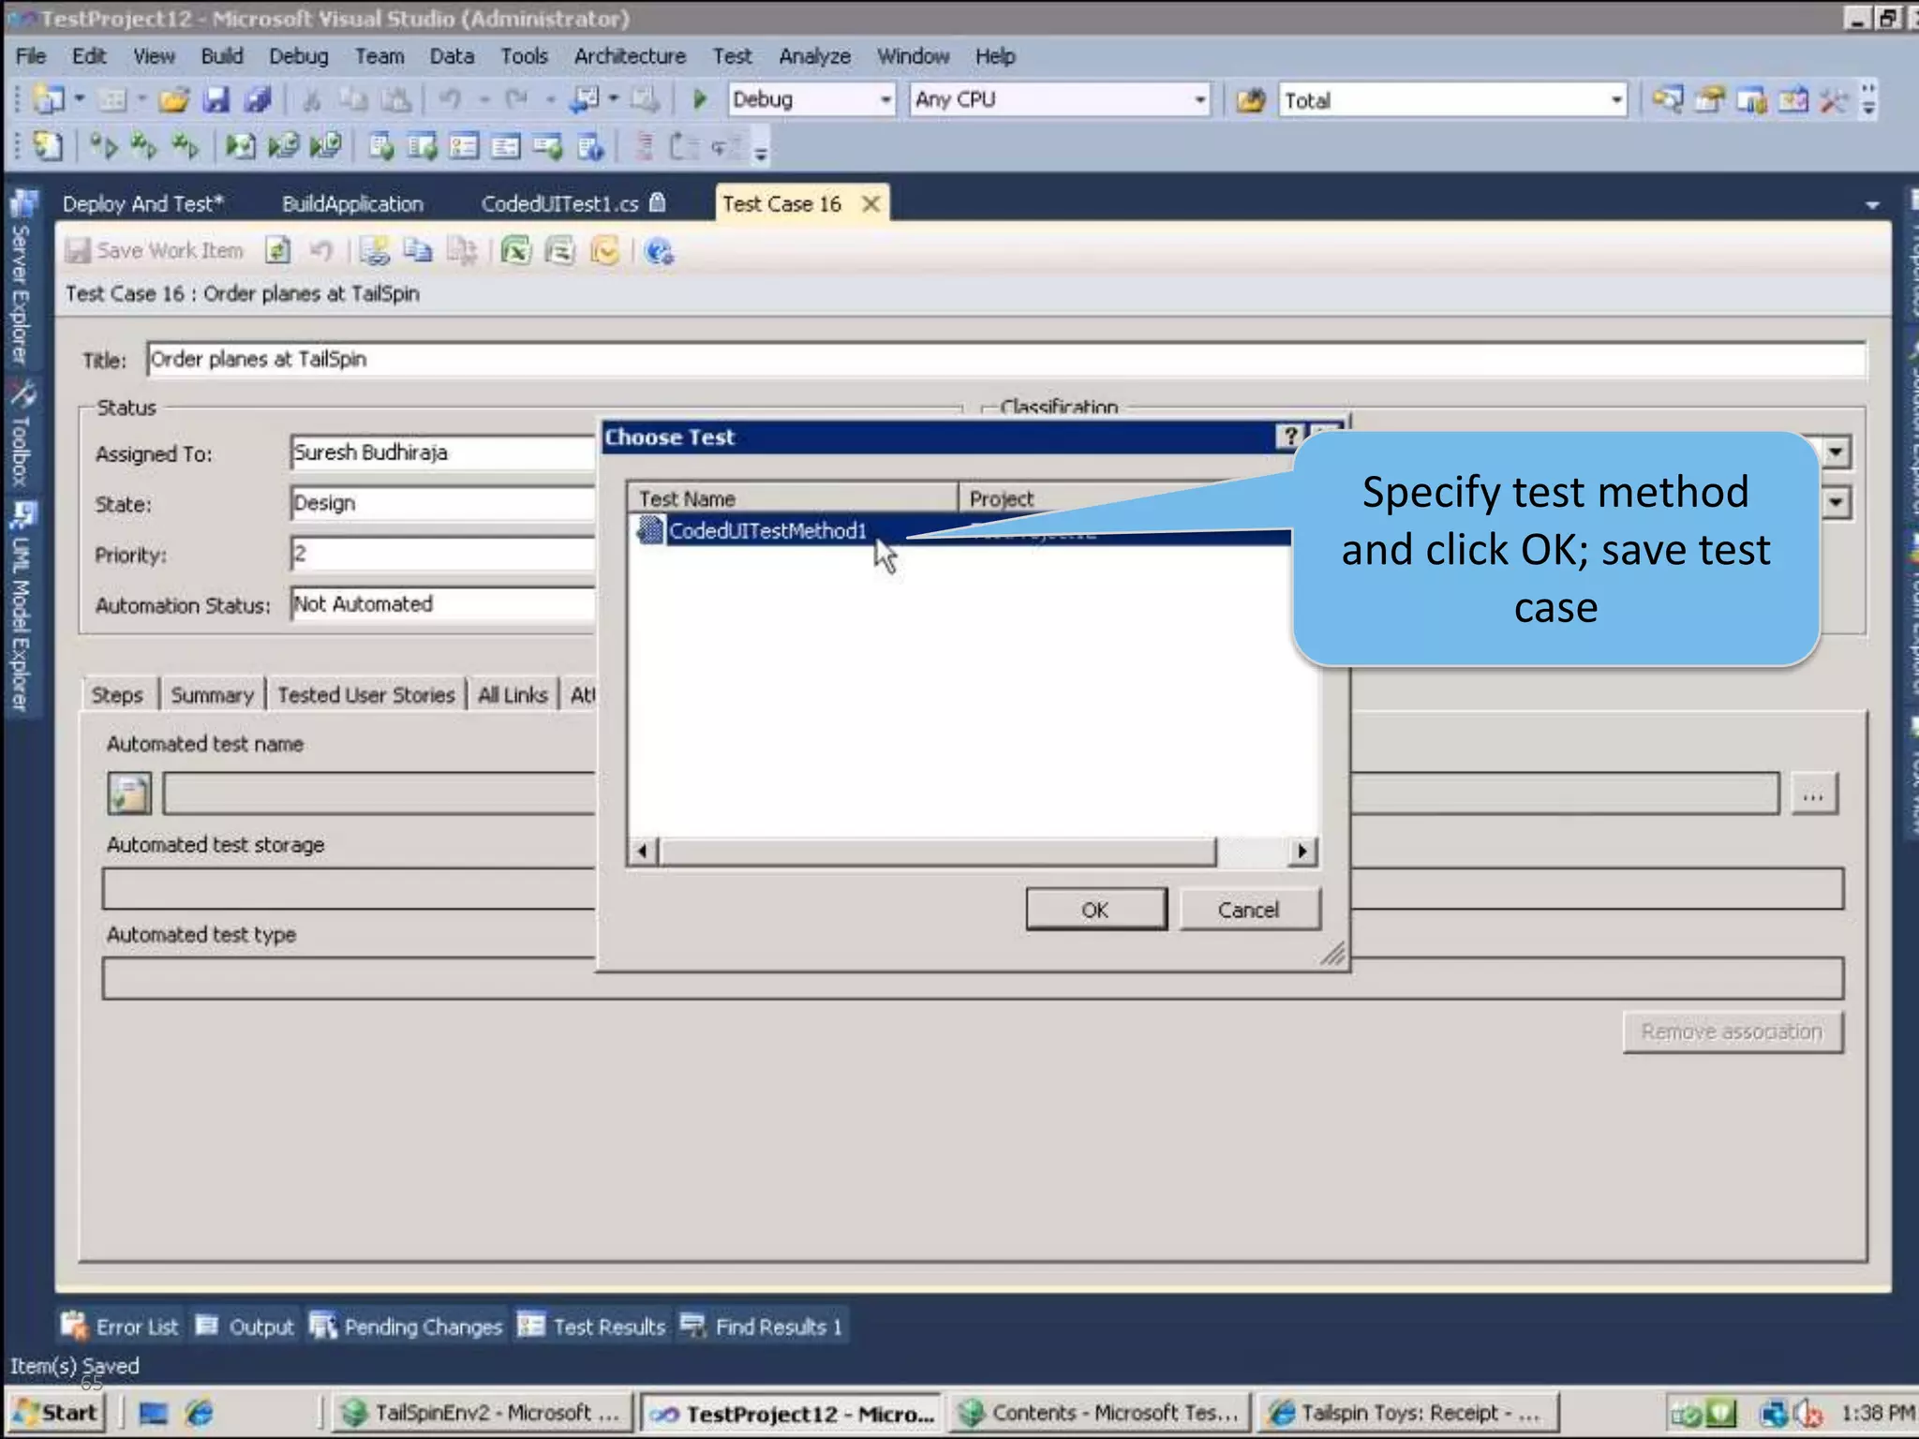
Task: Open the Analyze menu
Action: [814, 56]
